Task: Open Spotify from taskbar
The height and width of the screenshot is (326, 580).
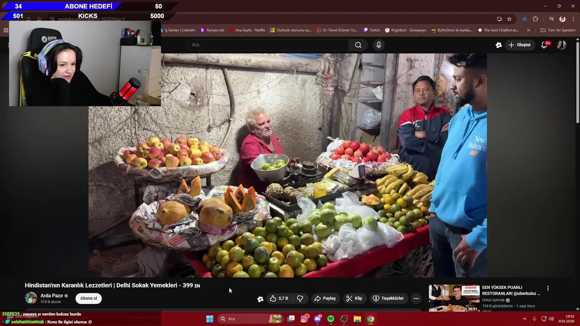Action: pyautogui.click(x=331, y=319)
